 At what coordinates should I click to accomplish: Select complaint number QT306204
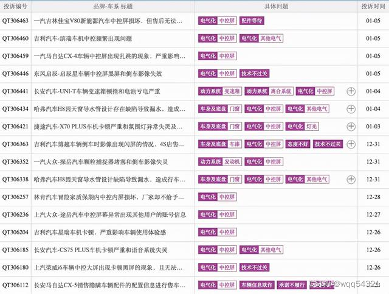tap(15, 233)
